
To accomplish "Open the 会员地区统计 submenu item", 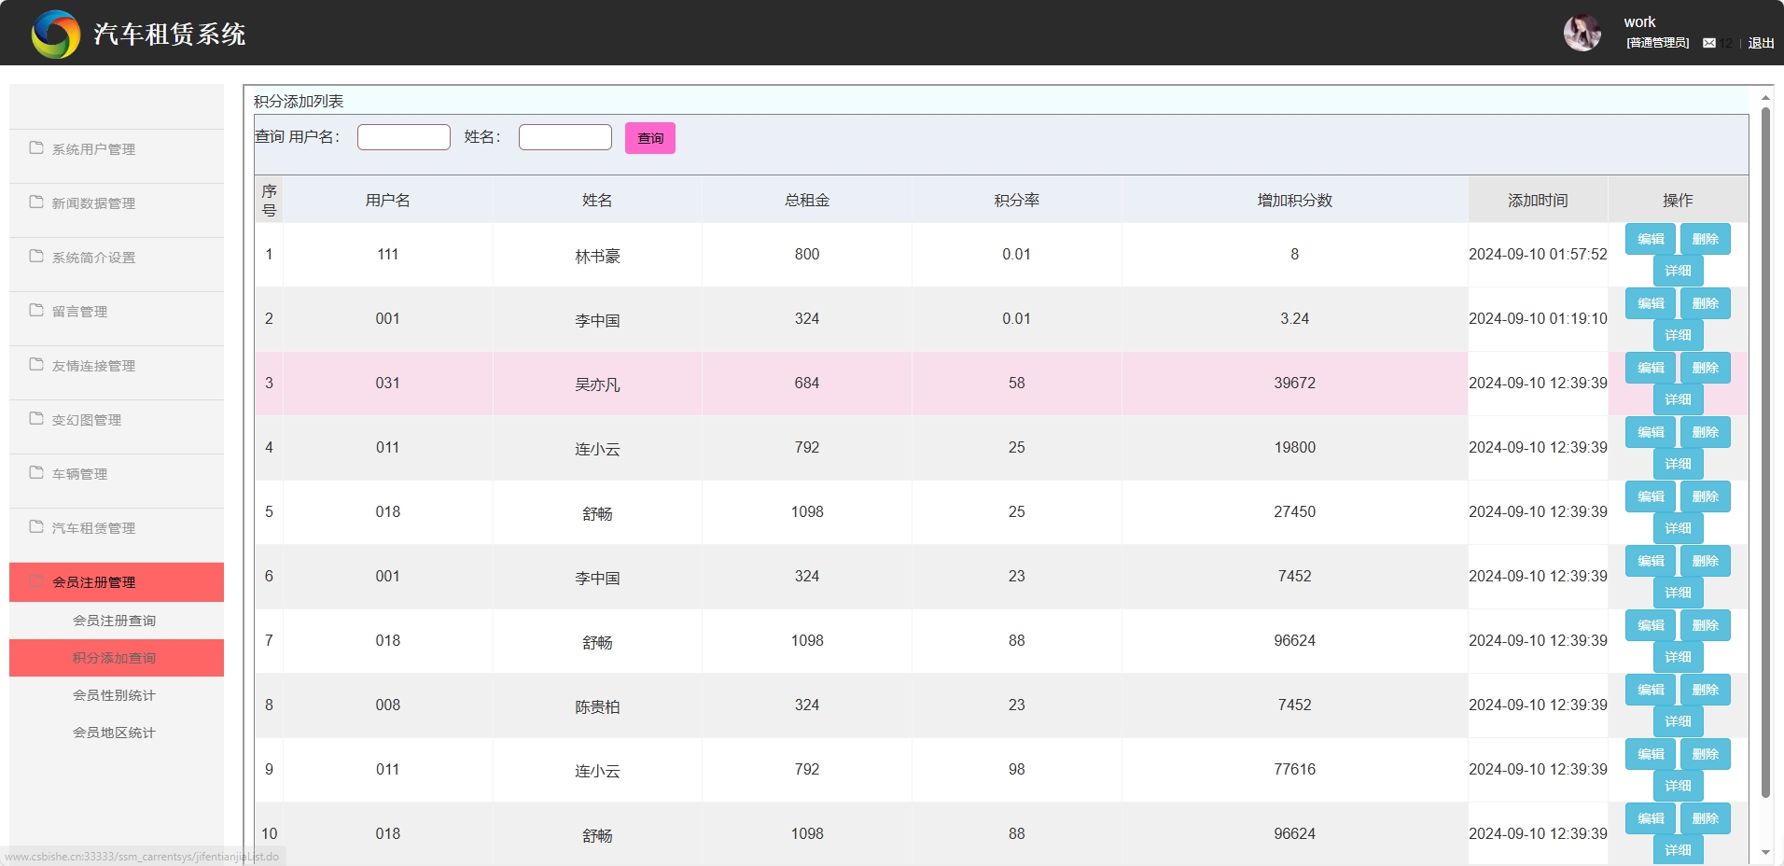I will [x=114, y=733].
